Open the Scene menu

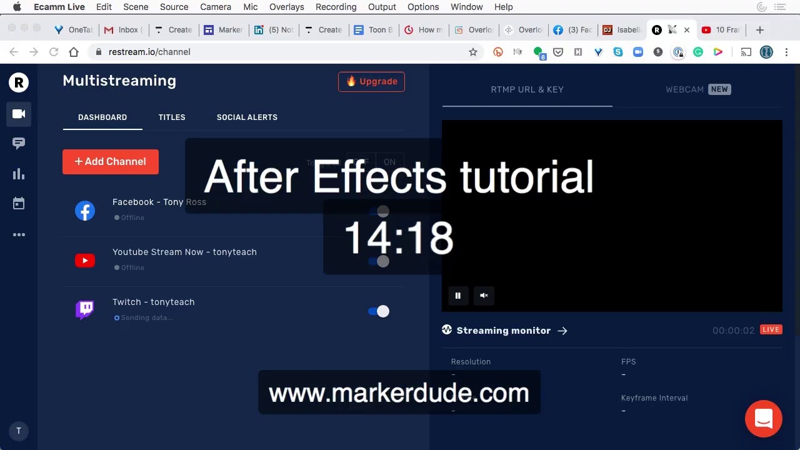[136, 7]
